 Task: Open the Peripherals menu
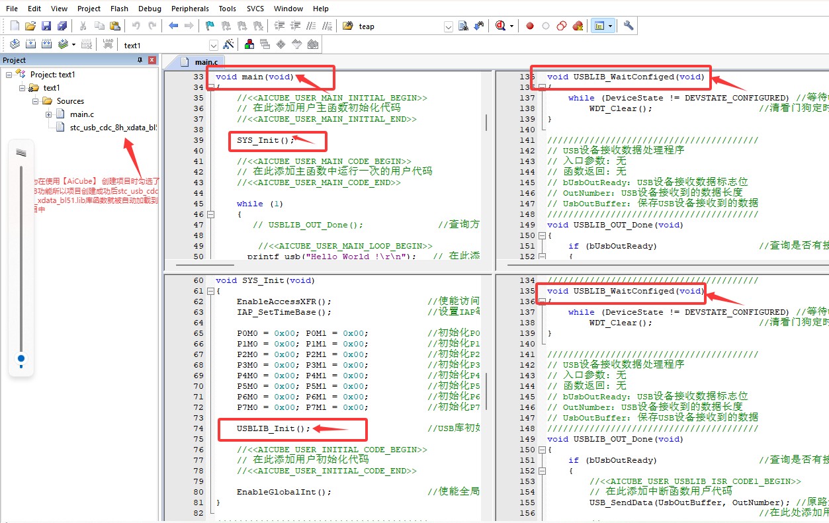tap(190, 9)
